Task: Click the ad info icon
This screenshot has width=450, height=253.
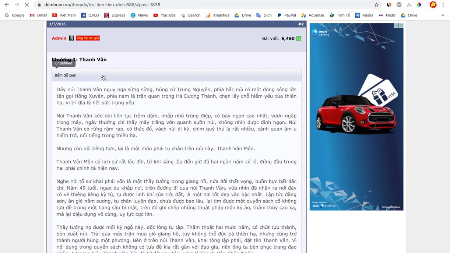Action: (396, 26)
